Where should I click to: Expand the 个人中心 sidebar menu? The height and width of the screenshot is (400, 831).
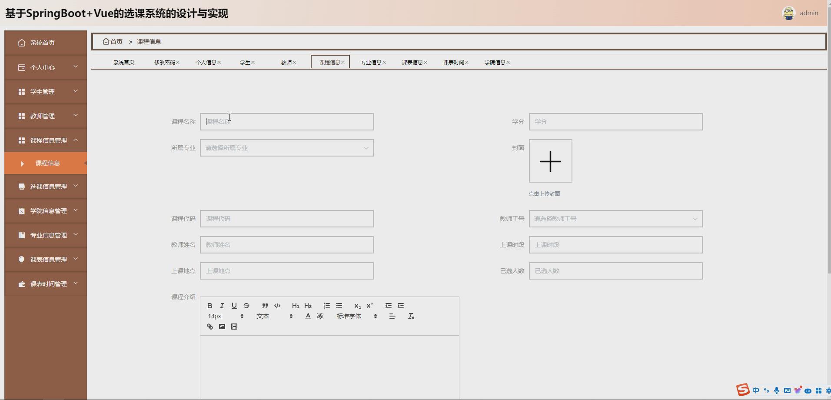click(x=46, y=67)
